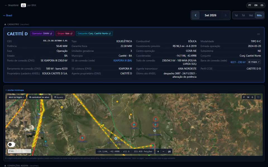Viewport: 268px width, 167px height.
Task: Open Grupo Vale tag
Action: click(65, 34)
